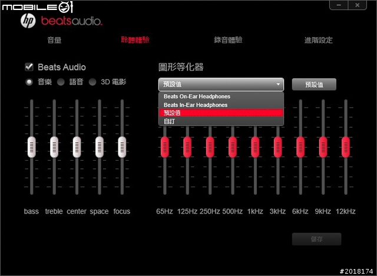Click the bass slider handle
The image size is (377, 276).
[31, 147]
